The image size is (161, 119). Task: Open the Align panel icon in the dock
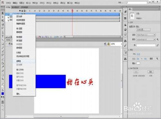125,25
